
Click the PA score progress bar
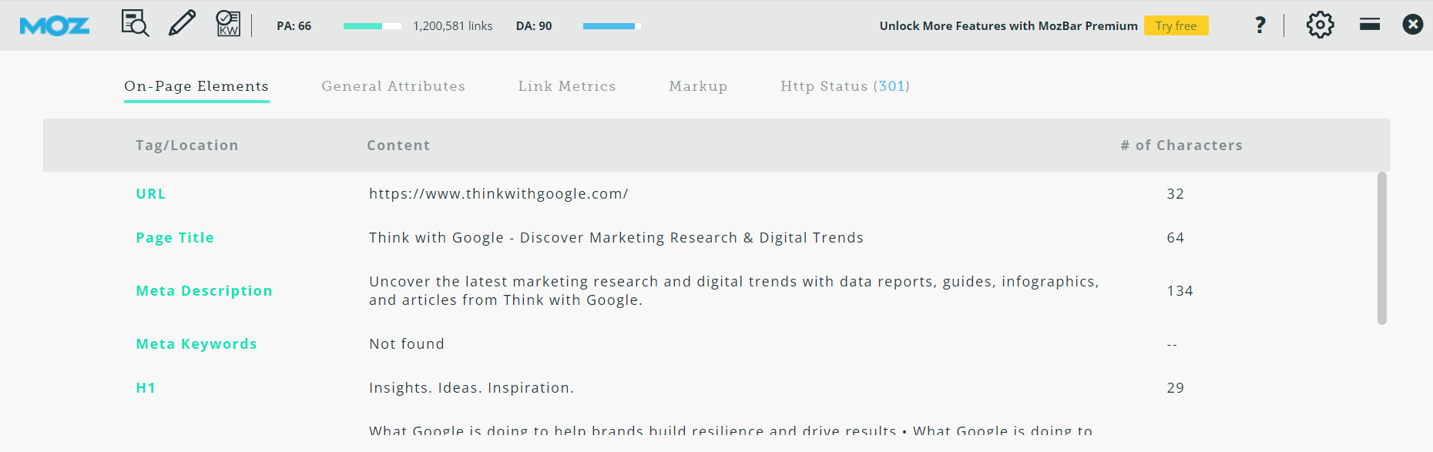[372, 26]
